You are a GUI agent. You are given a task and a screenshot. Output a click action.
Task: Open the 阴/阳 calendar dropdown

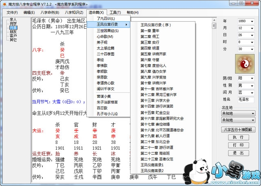pos(246,78)
